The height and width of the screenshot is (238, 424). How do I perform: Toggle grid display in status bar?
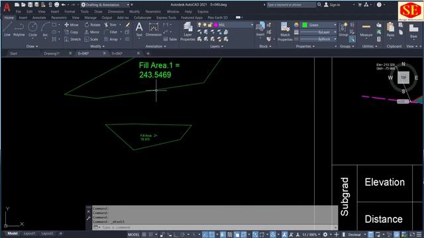(x=144, y=235)
